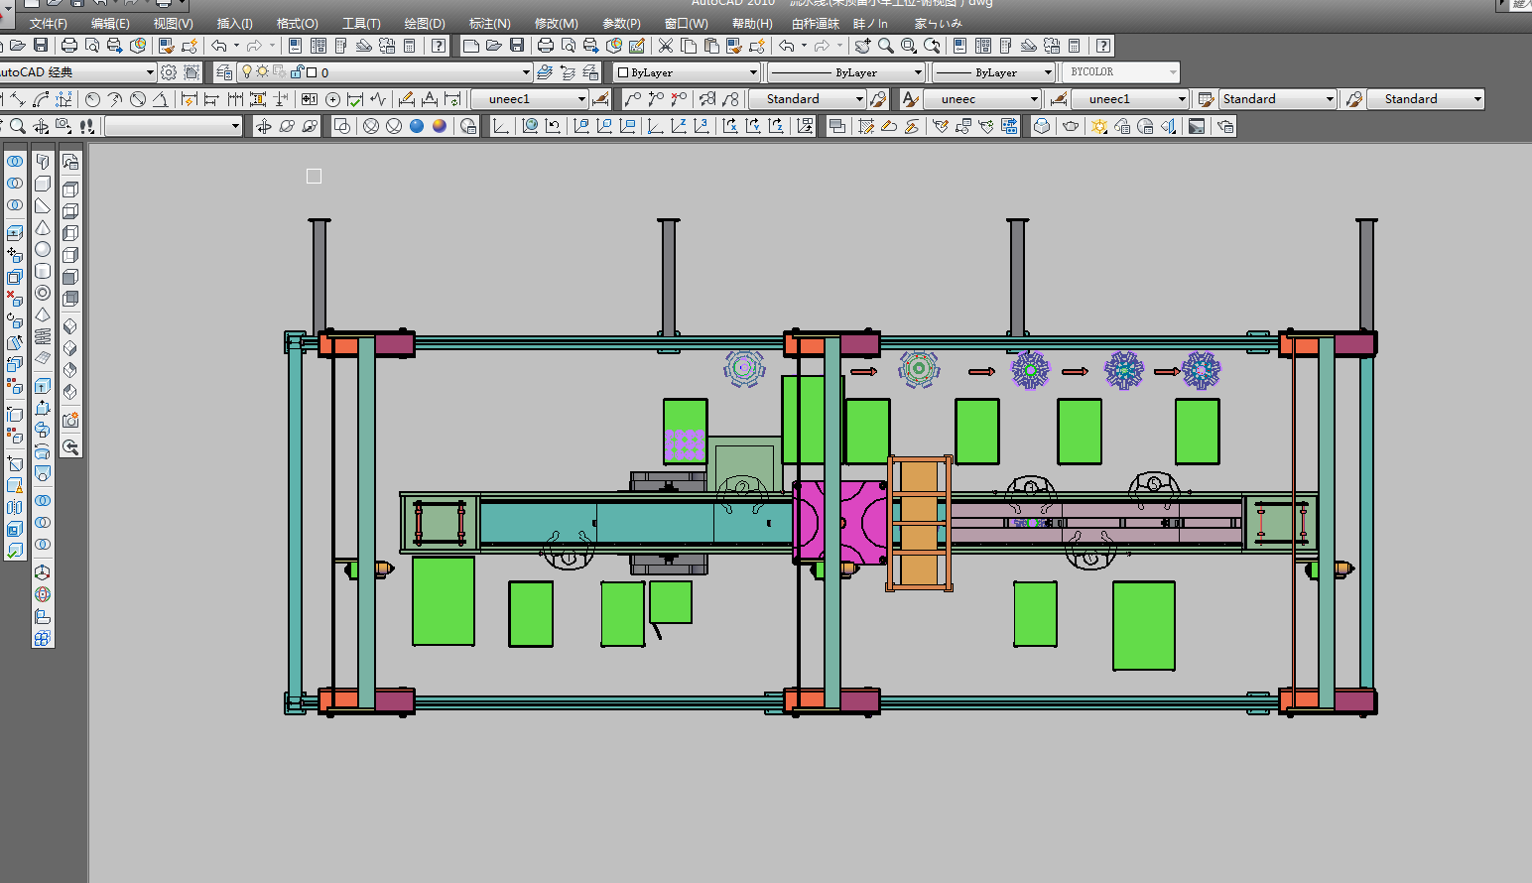Toggle layer freeze sun icon
Viewport: 1532px width, 883px height.
click(262, 72)
